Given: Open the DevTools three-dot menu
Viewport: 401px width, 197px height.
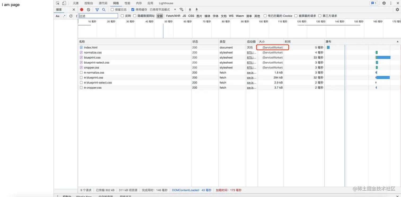Looking at the screenshot, I should coord(391,3).
